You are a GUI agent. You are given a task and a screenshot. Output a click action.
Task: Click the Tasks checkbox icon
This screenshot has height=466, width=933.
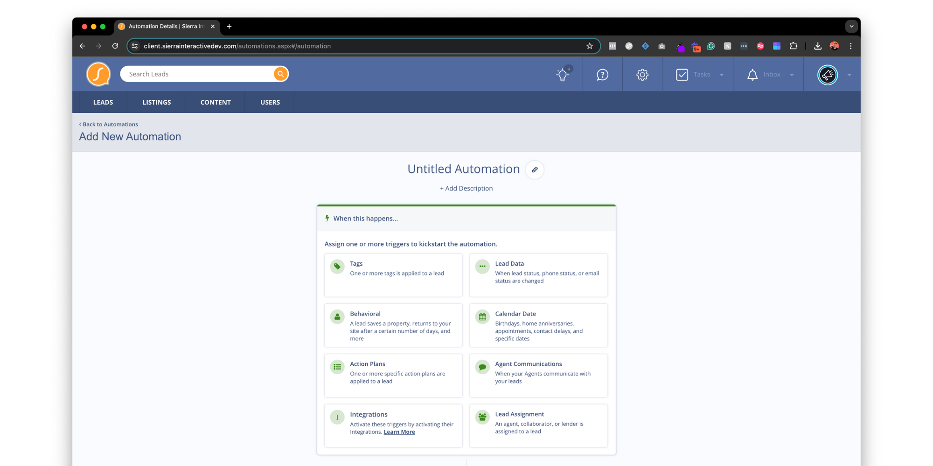[682, 74]
